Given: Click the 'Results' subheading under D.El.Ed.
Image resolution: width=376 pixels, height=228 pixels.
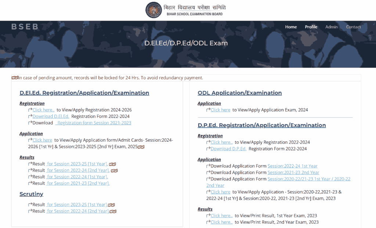Looking at the screenshot, I should pyautogui.click(x=27, y=157).
